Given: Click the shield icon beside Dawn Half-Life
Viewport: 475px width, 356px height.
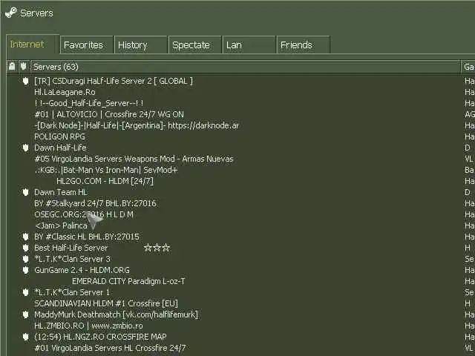Looking at the screenshot, I should tap(26, 148).
